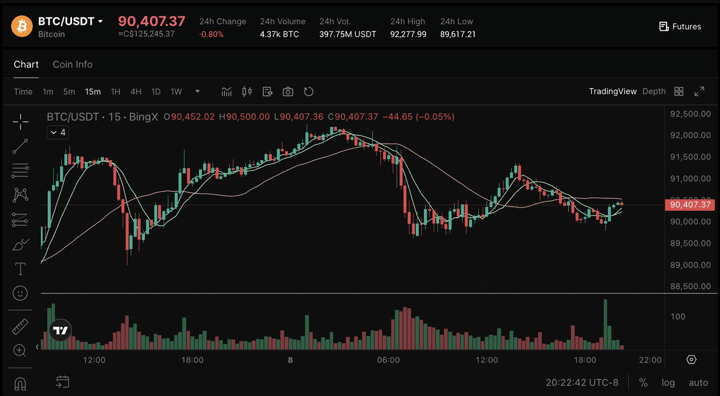This screenshot has height=396, width=720.
Task: Open the measure ruler tool
Action: click(20, 326)
